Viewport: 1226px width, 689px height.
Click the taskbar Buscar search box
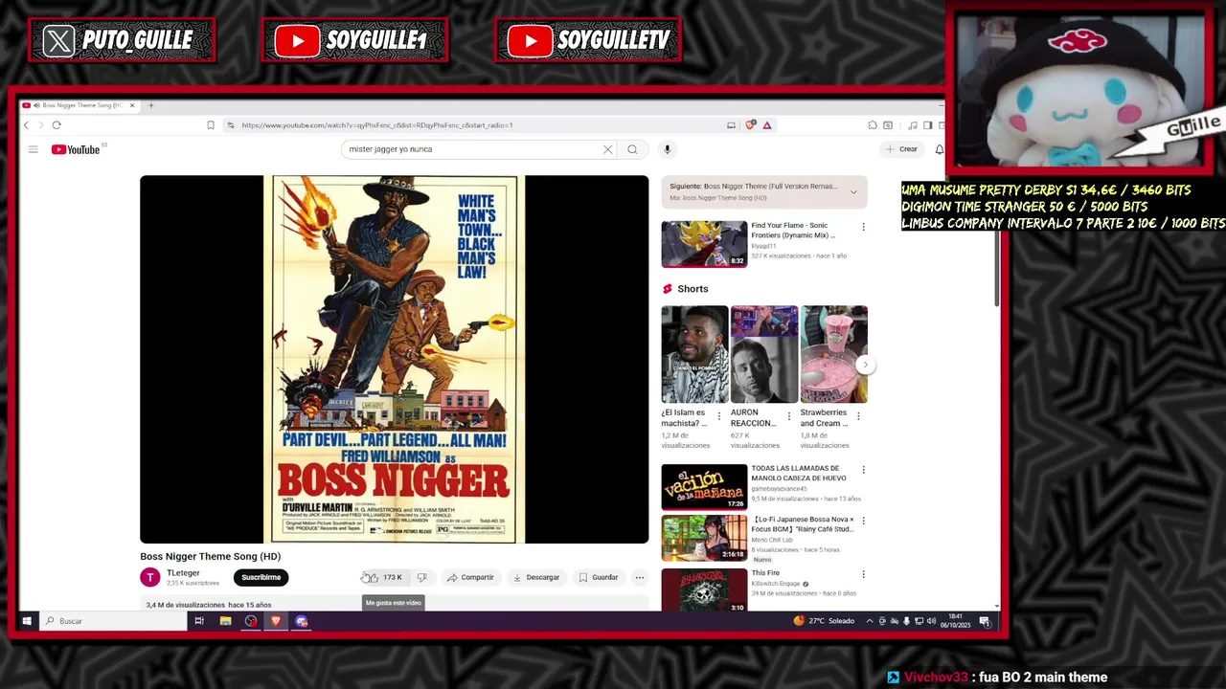pyautogui.click(x=113, y=621)
